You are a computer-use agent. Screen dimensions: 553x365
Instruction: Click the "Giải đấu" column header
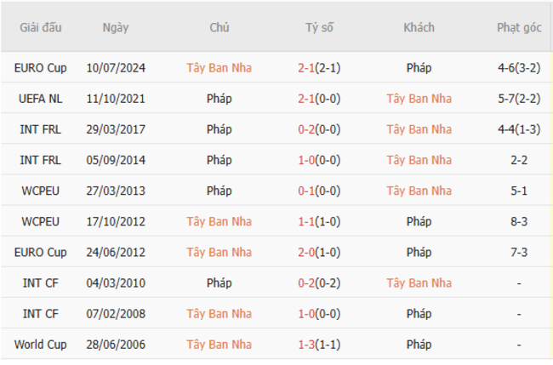[41, 27]
